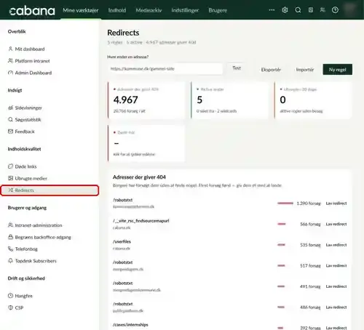Open Intranet-administration in sidebar
Viewport: 364px width, 330px height.
click(x=39, y=225)
